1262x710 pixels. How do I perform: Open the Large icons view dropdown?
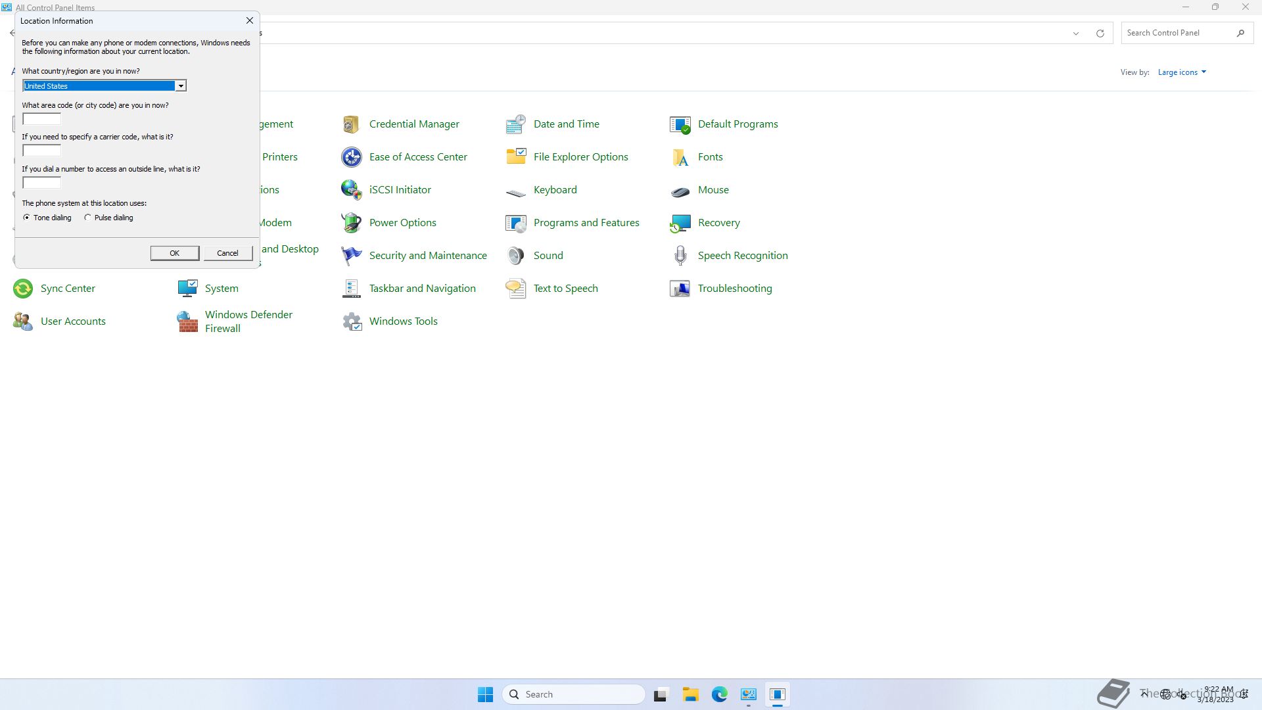(x=1181, y=72)
